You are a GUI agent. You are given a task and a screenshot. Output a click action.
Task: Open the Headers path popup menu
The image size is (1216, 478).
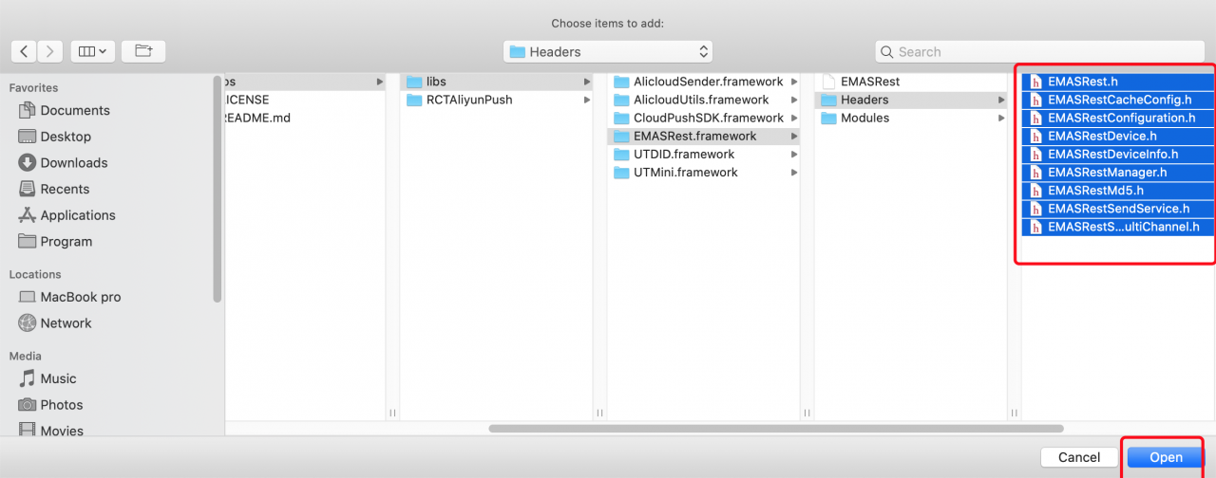[608, 51]
